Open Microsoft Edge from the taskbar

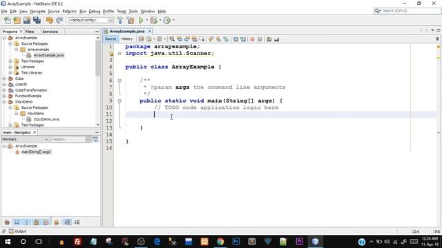click(157, 241)
